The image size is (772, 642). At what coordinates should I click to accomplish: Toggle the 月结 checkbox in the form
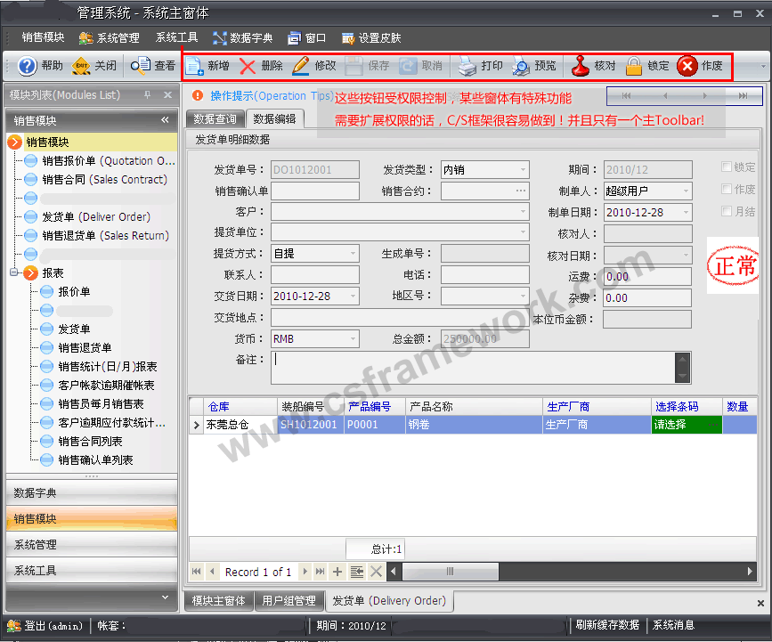[726, 212]
